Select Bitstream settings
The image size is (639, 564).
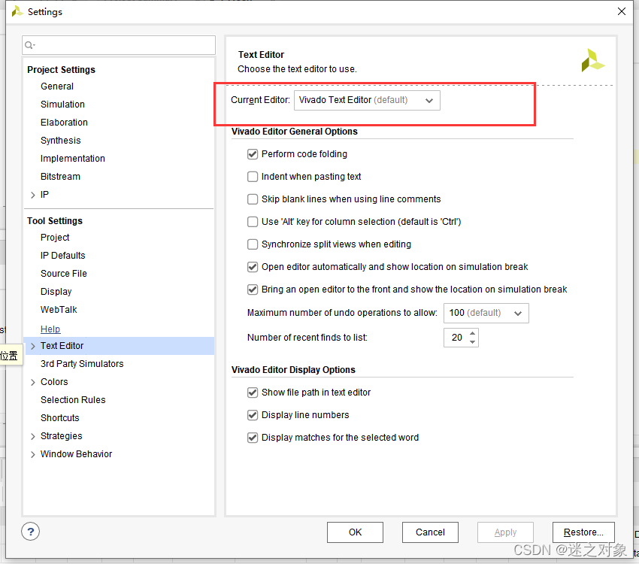60,177
